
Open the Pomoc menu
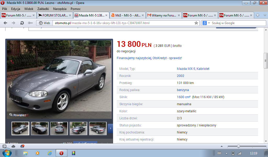click(75, 9)
